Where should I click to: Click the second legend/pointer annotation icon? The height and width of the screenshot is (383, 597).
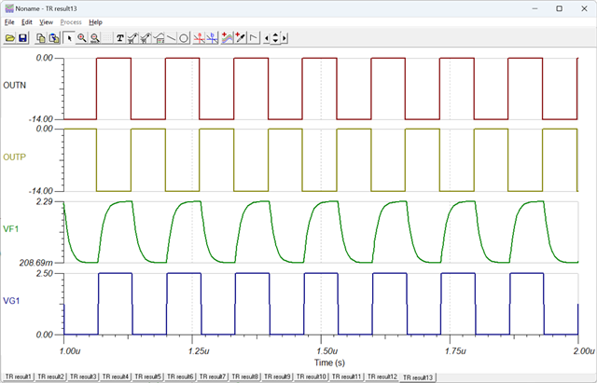point(146,38)
